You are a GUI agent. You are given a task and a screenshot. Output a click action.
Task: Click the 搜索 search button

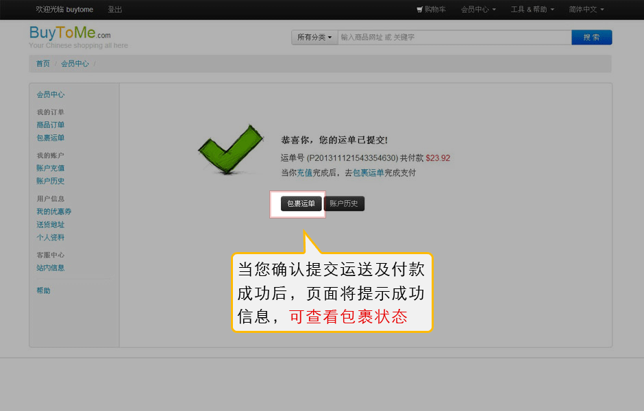pos(591,38)
